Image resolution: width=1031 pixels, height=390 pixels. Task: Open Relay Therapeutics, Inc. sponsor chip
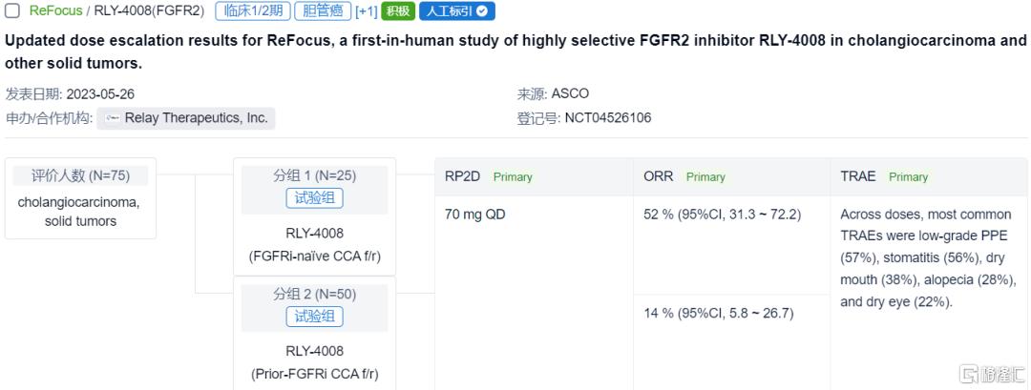click(186, 118)
